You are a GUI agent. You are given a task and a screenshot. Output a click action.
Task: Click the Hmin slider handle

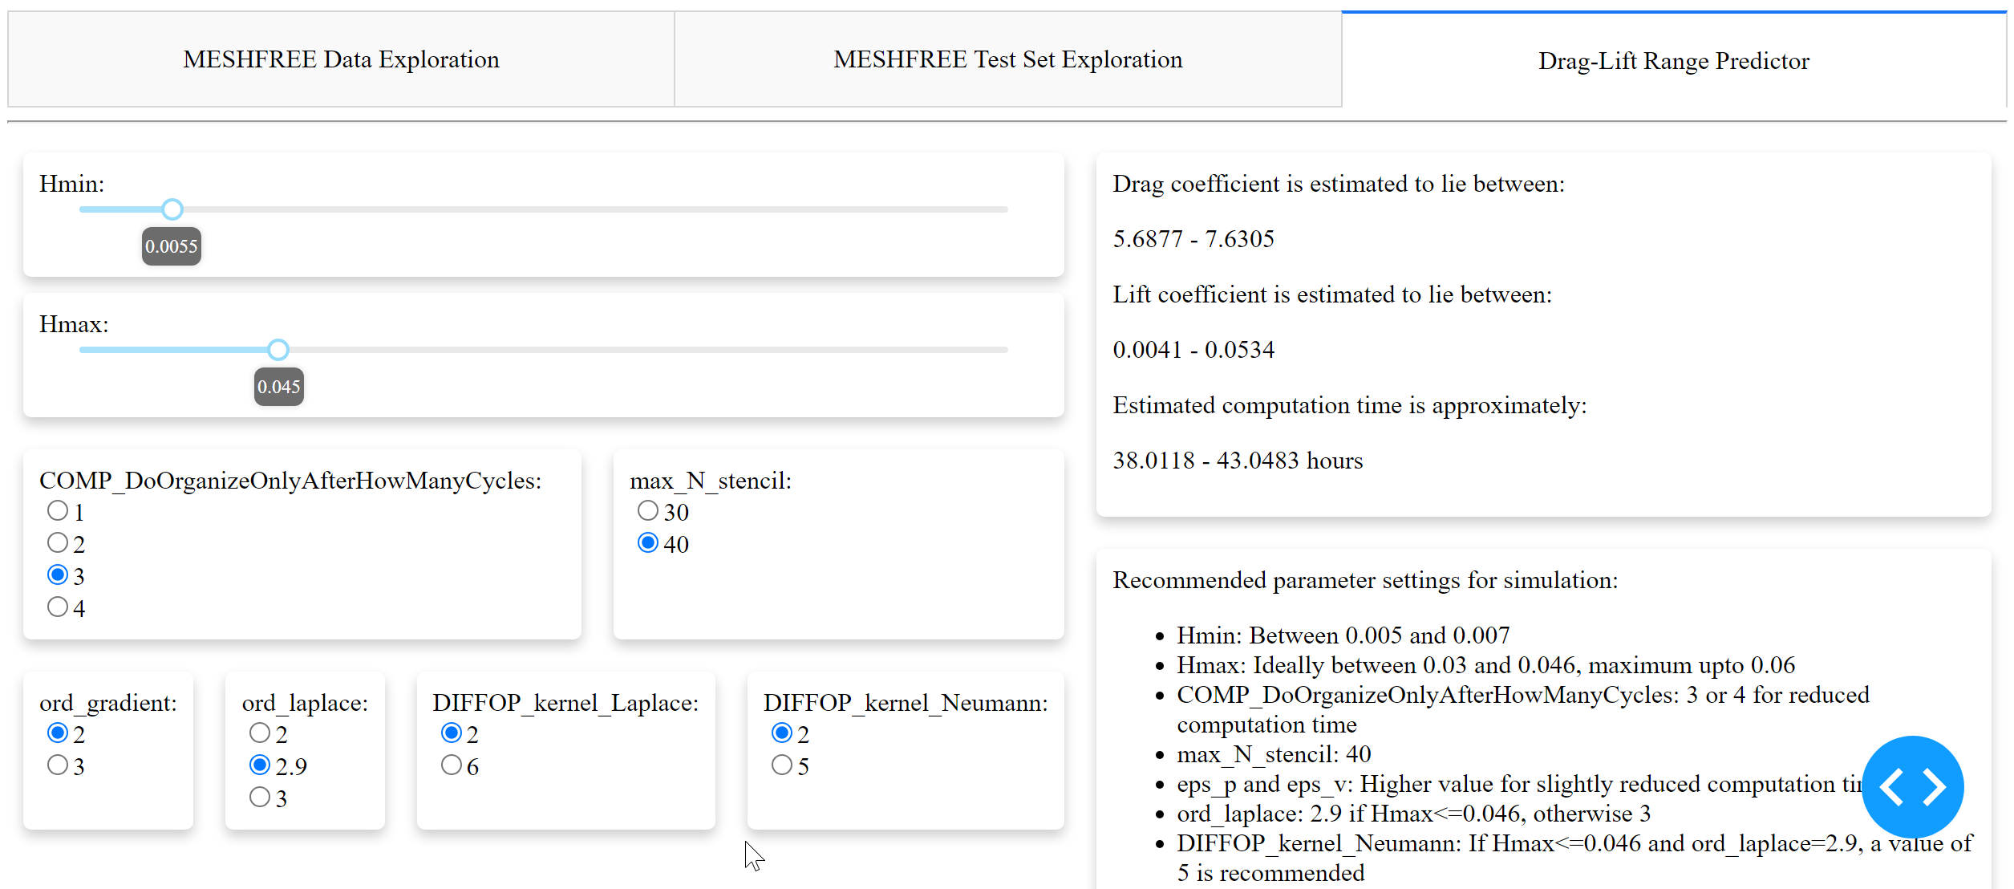pos(172,209)
